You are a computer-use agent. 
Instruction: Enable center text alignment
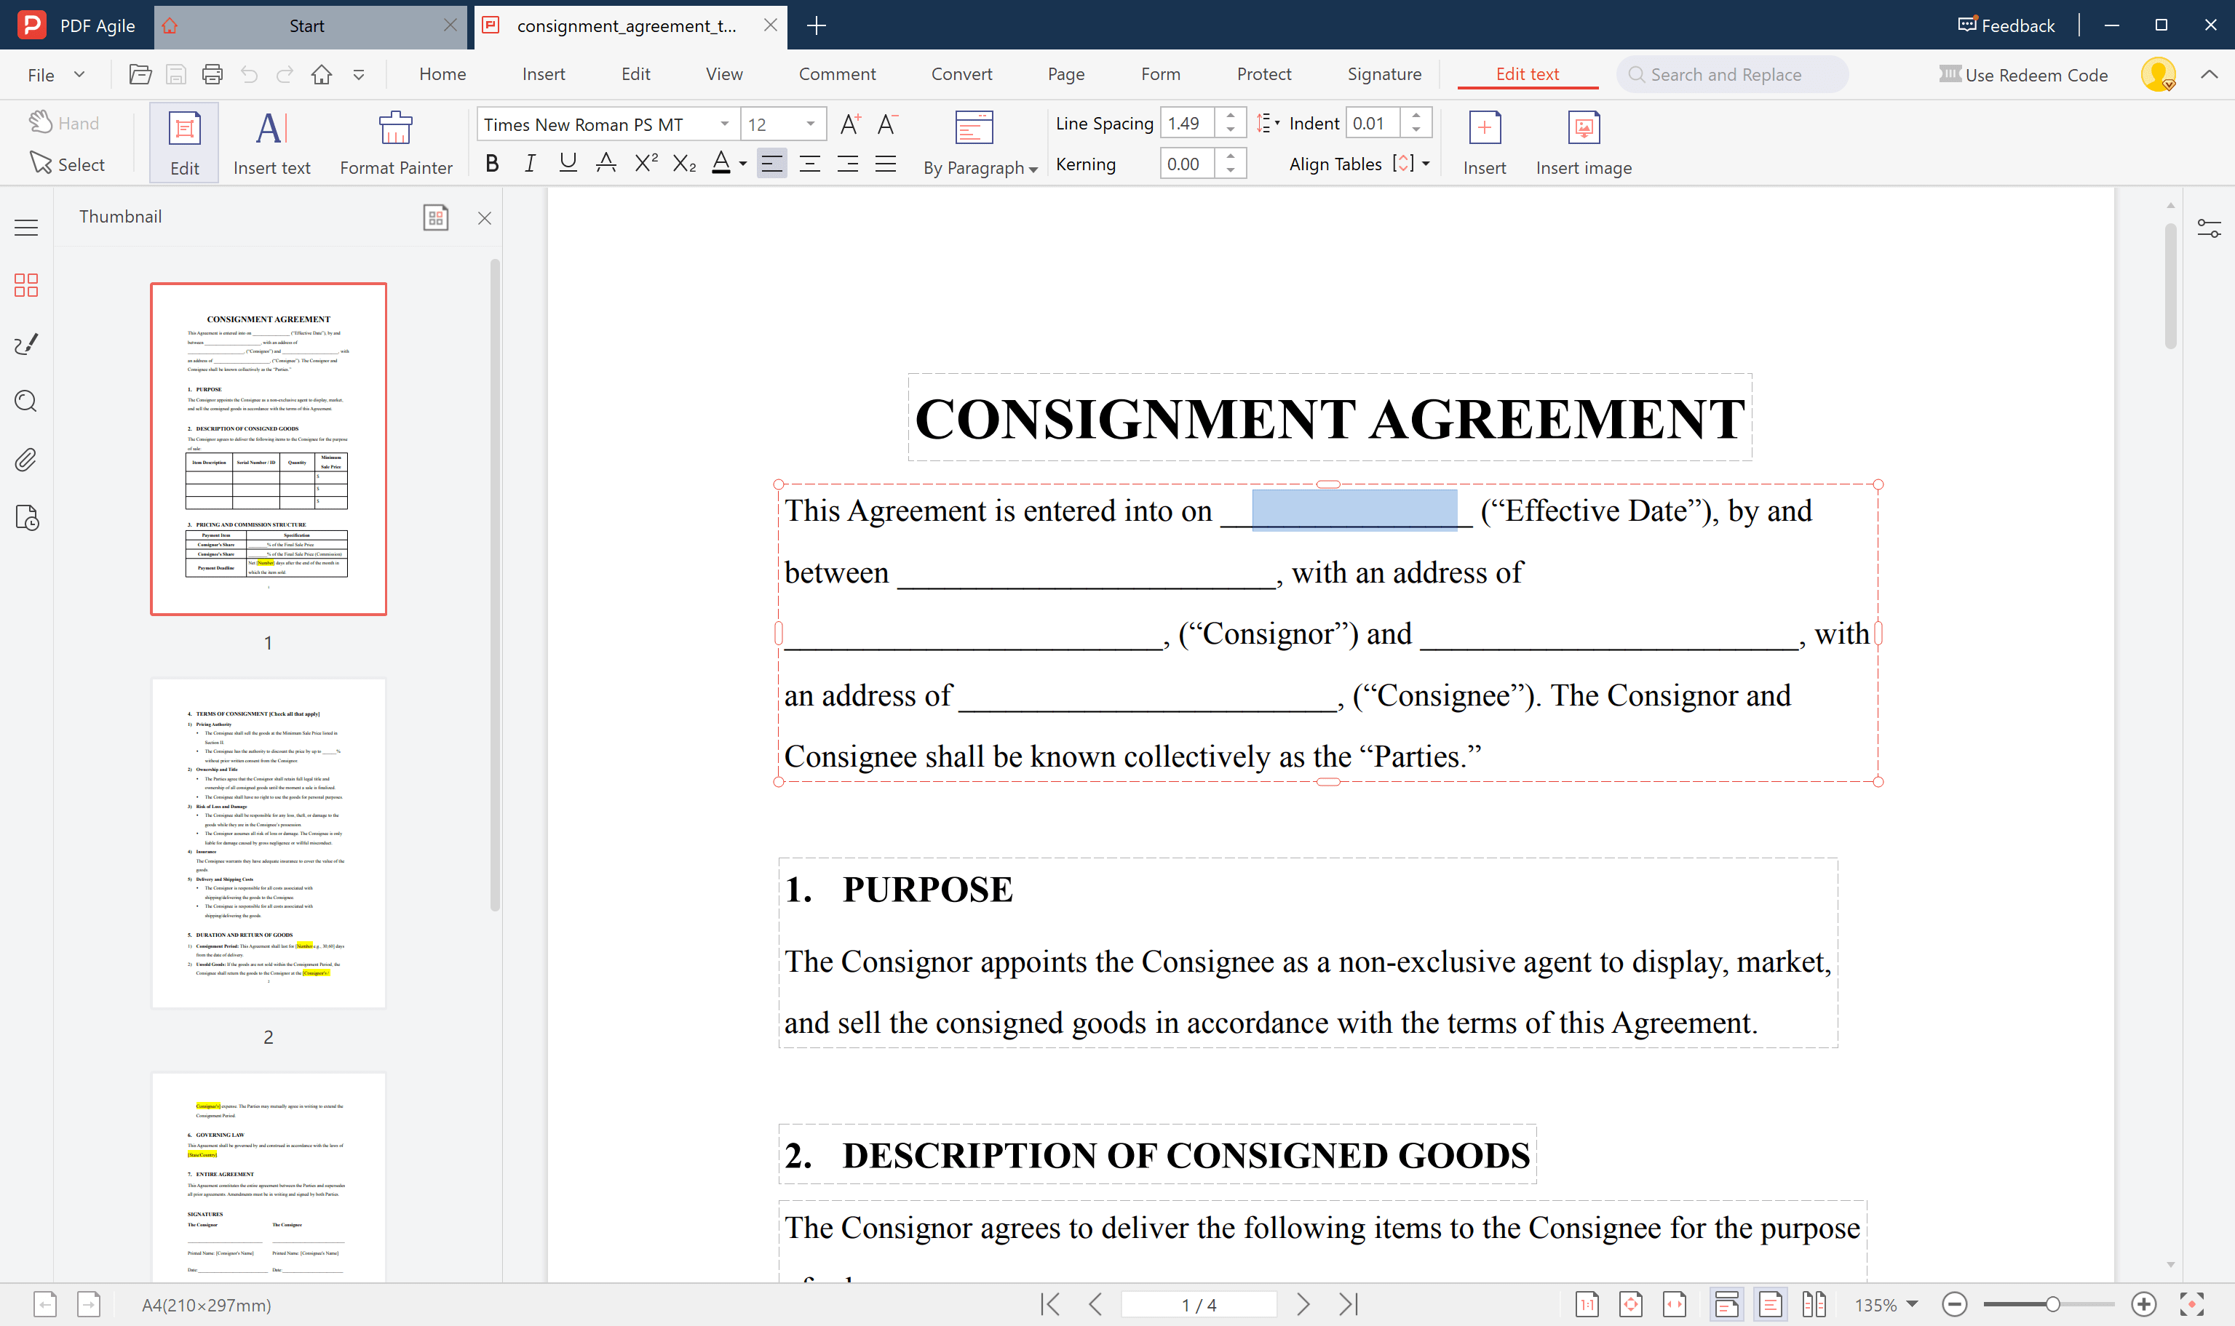click(x=809, y=164)
